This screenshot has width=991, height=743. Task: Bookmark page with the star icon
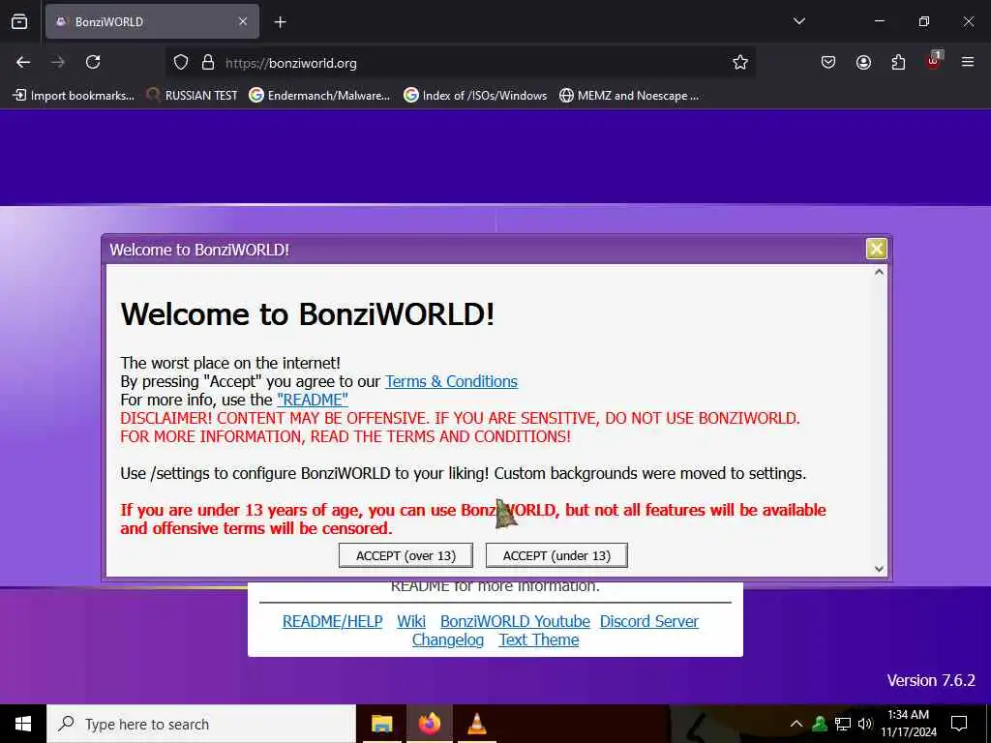point(740,62)
